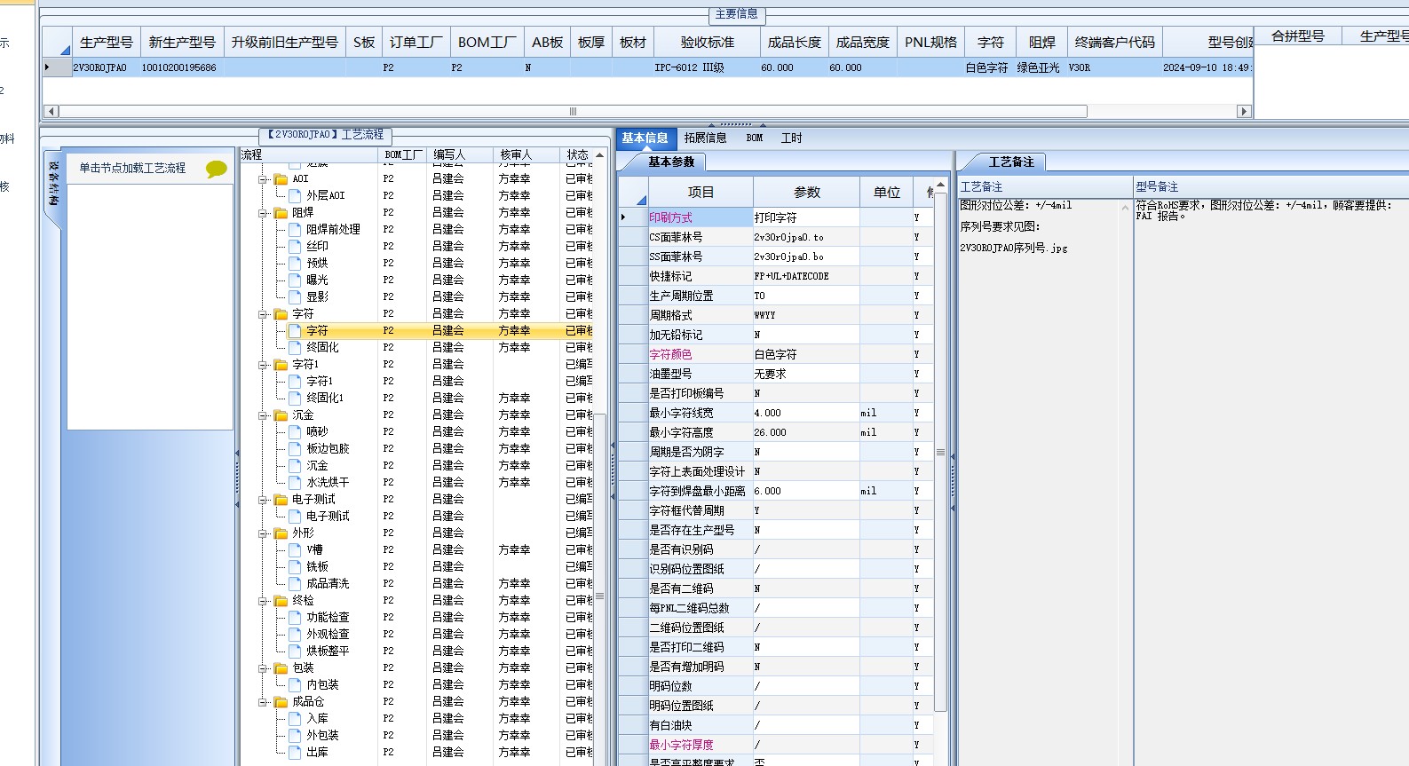Click the 周期格式 value WWYY

point(806,315)
